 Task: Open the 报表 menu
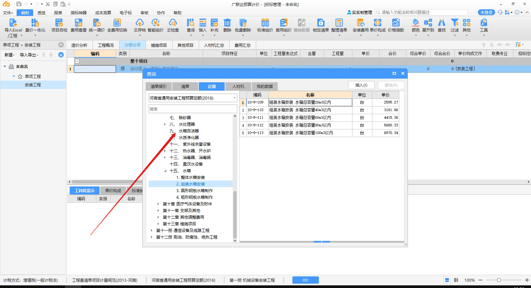(x=58, y=13)
